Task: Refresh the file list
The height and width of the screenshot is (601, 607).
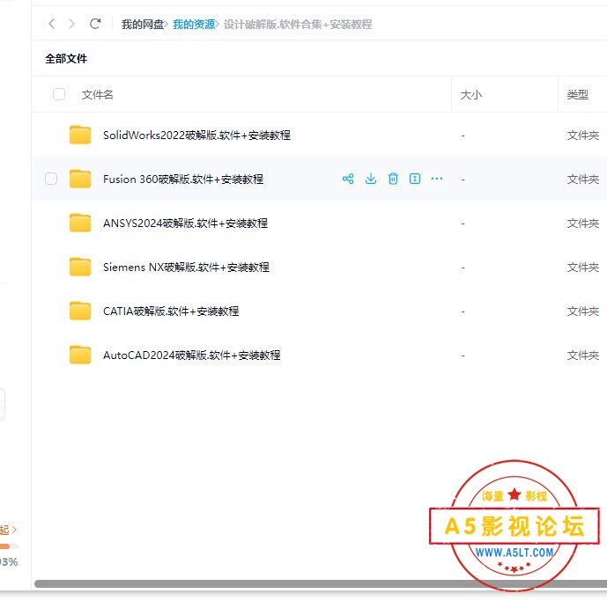Action: [x=95, y=24]
